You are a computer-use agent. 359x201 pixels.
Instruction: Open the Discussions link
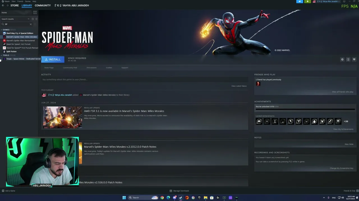coord(91,68)
